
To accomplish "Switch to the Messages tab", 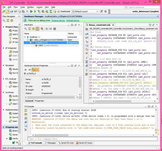I will (x=51, y=143).
